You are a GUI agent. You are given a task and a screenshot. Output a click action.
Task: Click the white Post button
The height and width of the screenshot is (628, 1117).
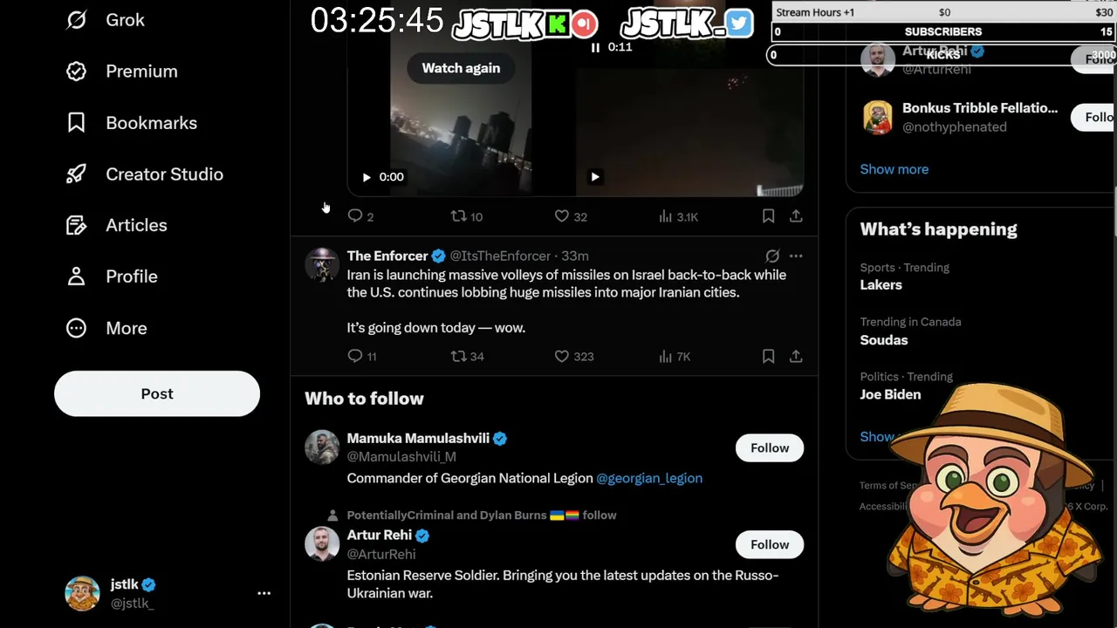pyautogui.click(x=157, y=393)
